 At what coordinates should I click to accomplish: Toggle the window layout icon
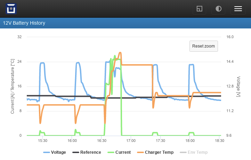click(199, 9)
